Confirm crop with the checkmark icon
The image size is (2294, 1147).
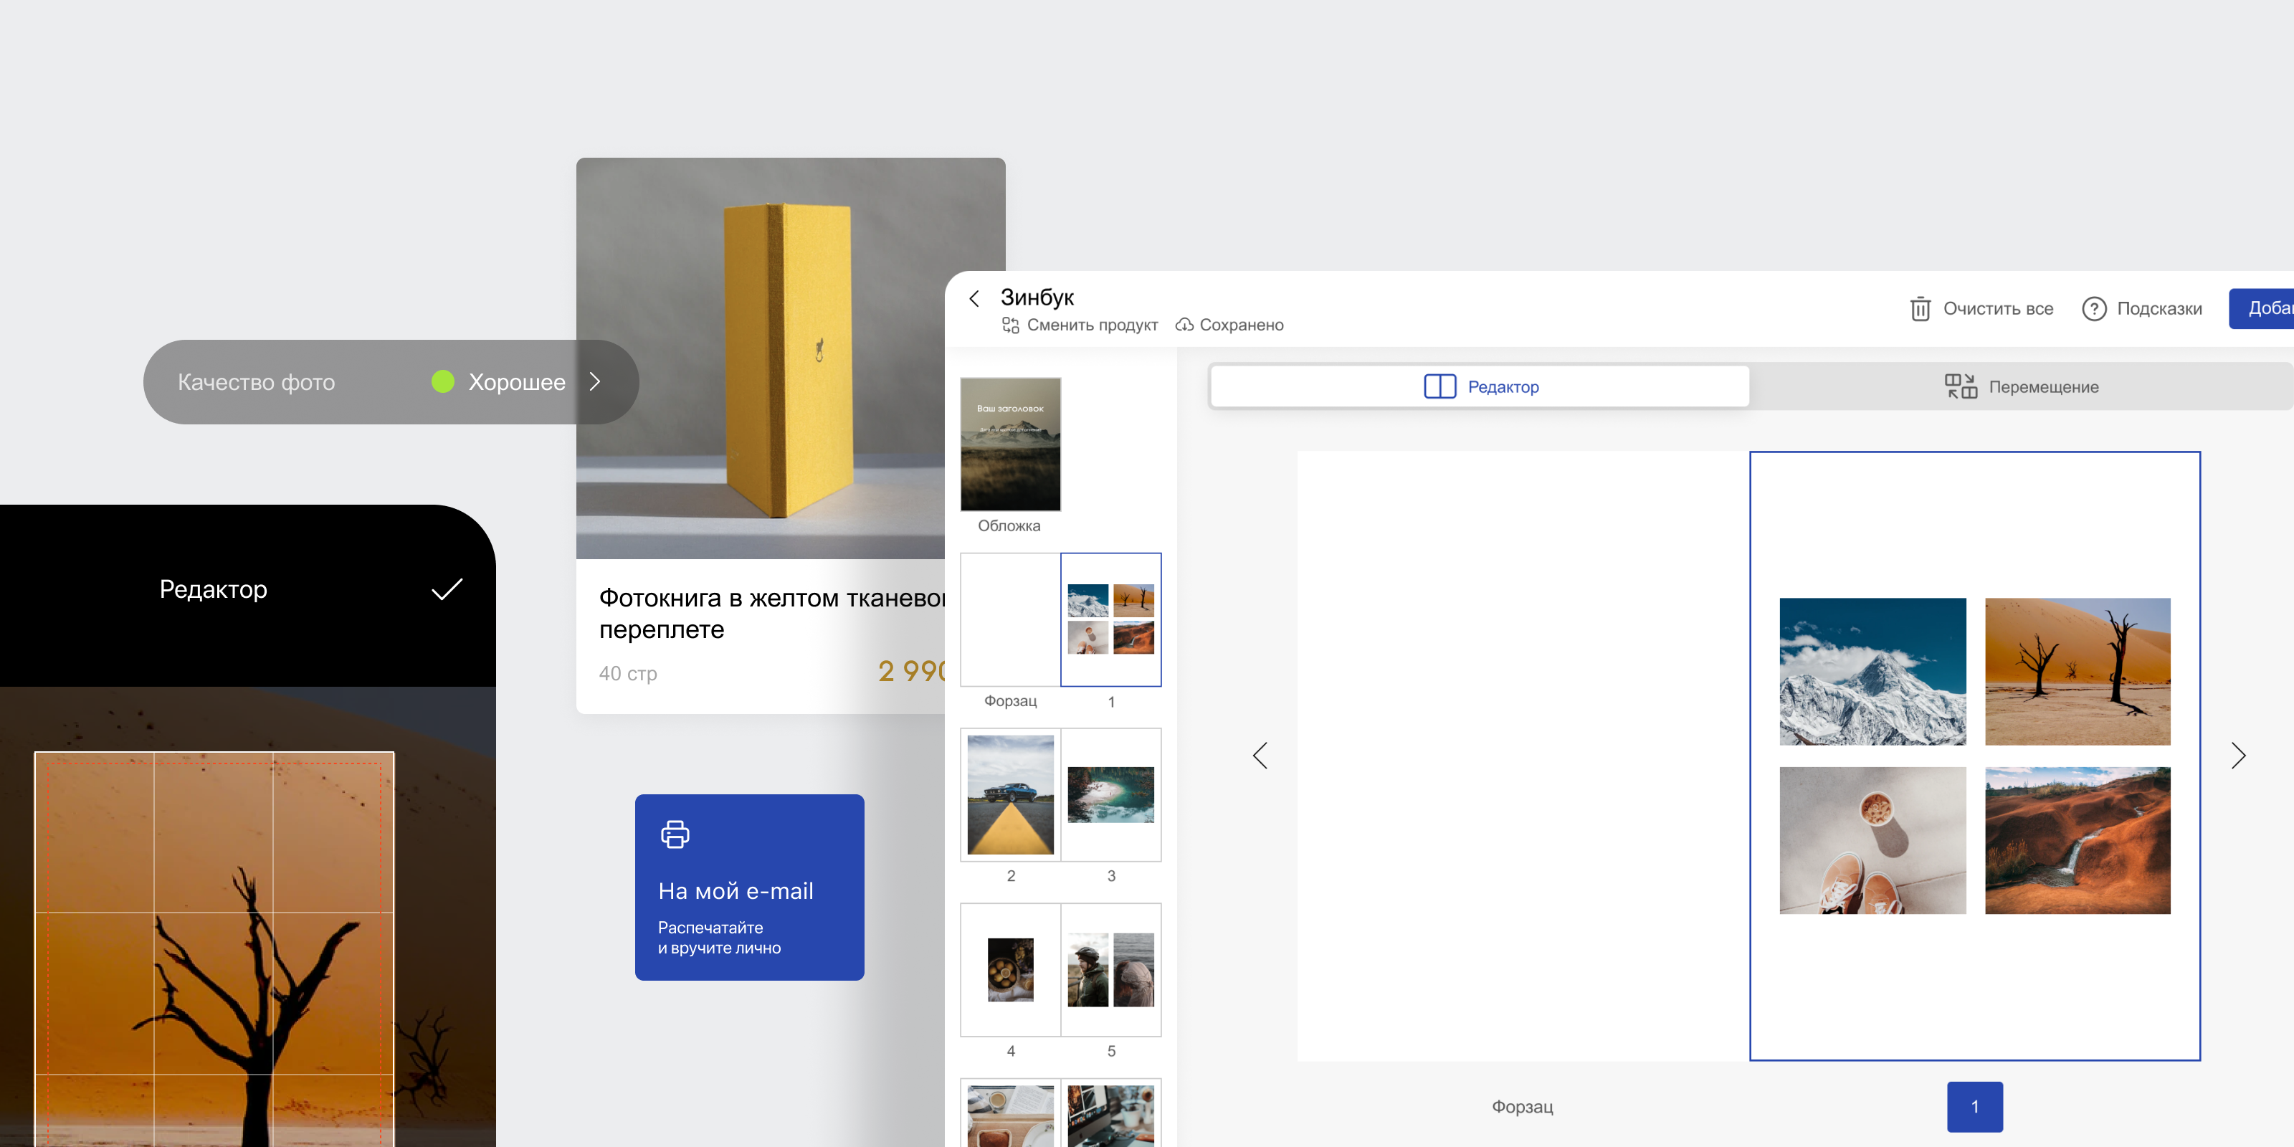pos(447,589)
